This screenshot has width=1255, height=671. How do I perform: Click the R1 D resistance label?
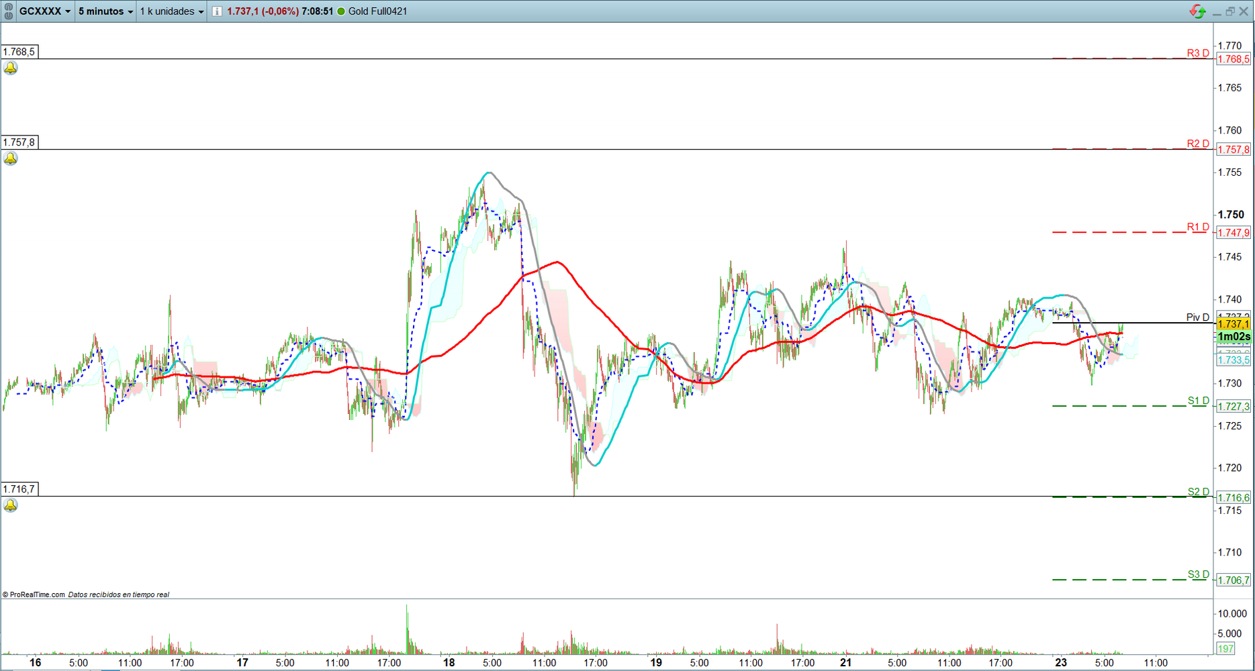(x=1197, y=227)
